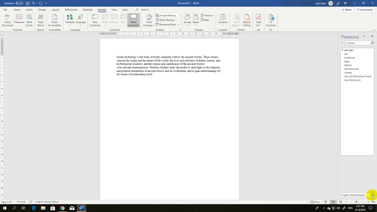Open thesaurus language dropdown English (United States)
Viewport: 377px width, 212px height.
[372, 195]
